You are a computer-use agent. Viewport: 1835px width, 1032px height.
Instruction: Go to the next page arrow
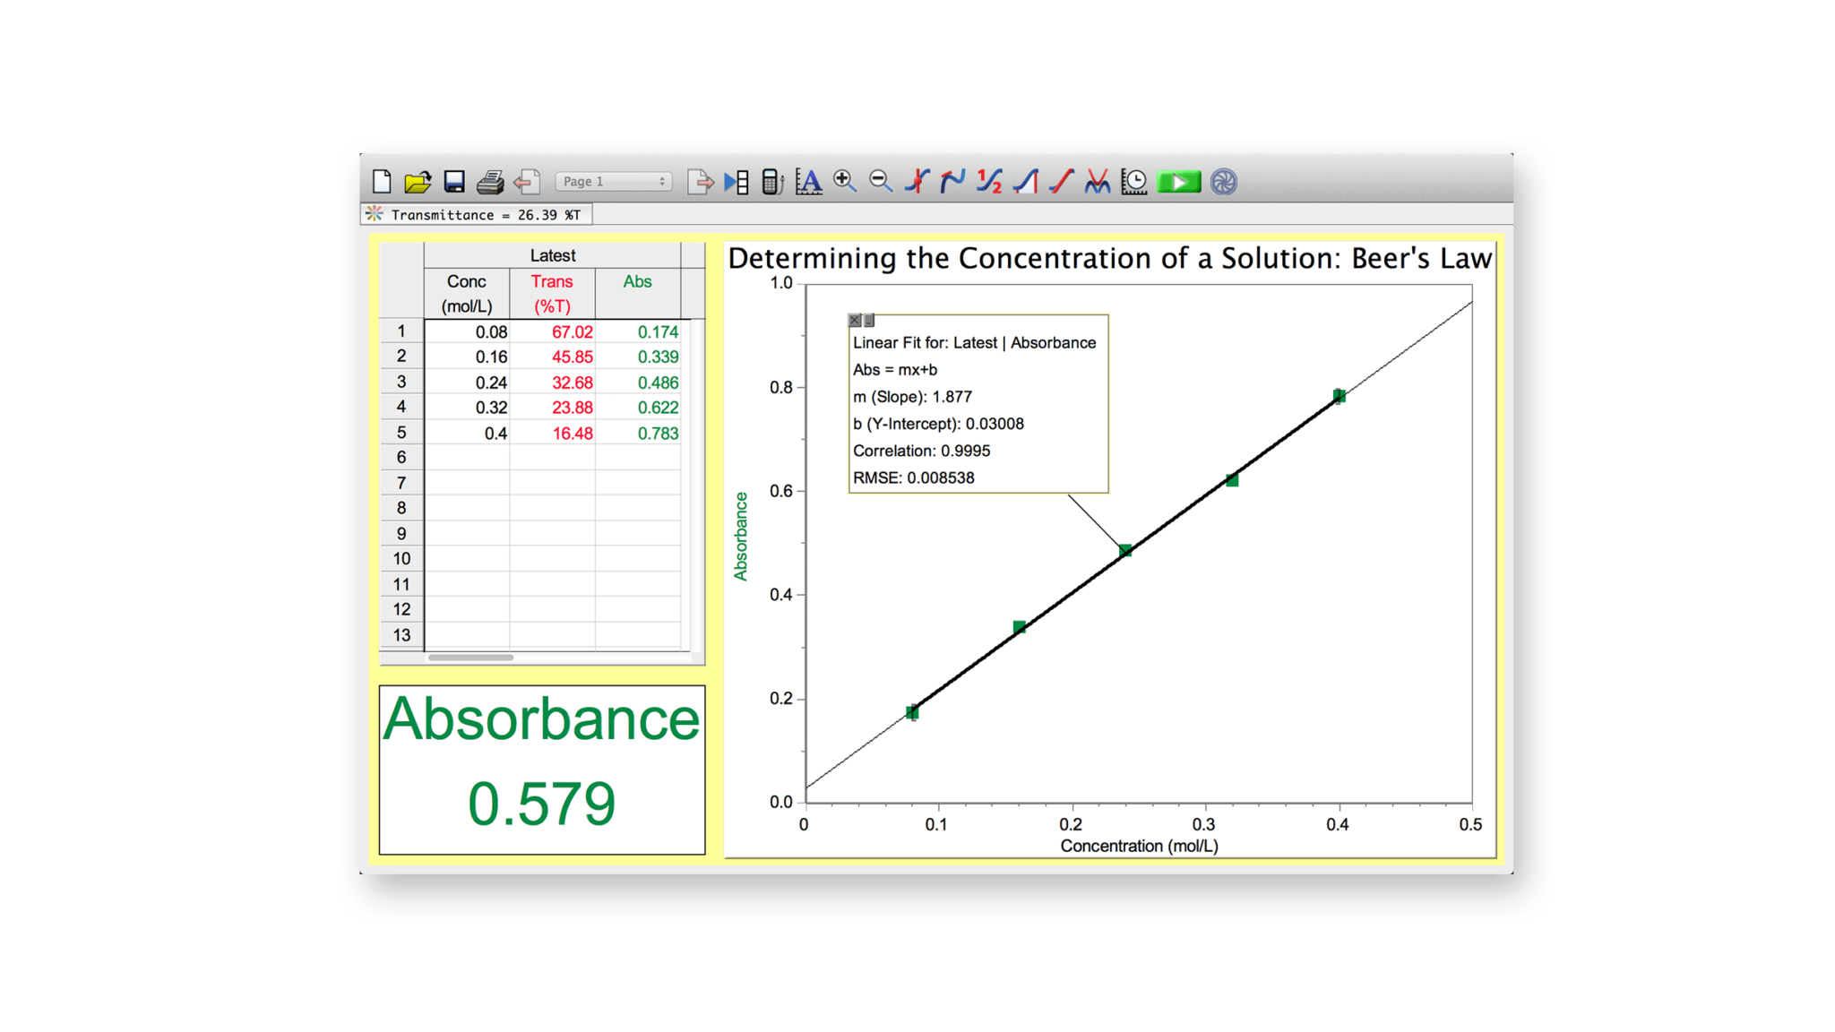tap(700, 182)
